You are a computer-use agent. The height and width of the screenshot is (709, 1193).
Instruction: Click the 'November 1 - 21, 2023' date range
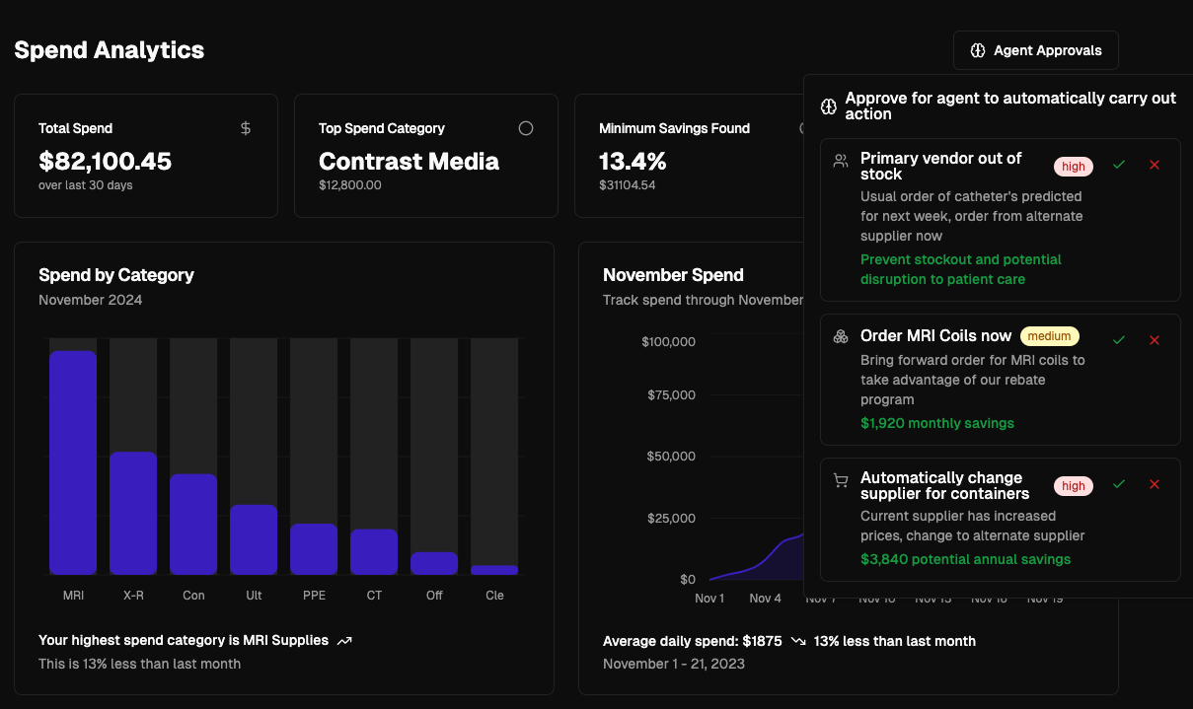point(674,664)
